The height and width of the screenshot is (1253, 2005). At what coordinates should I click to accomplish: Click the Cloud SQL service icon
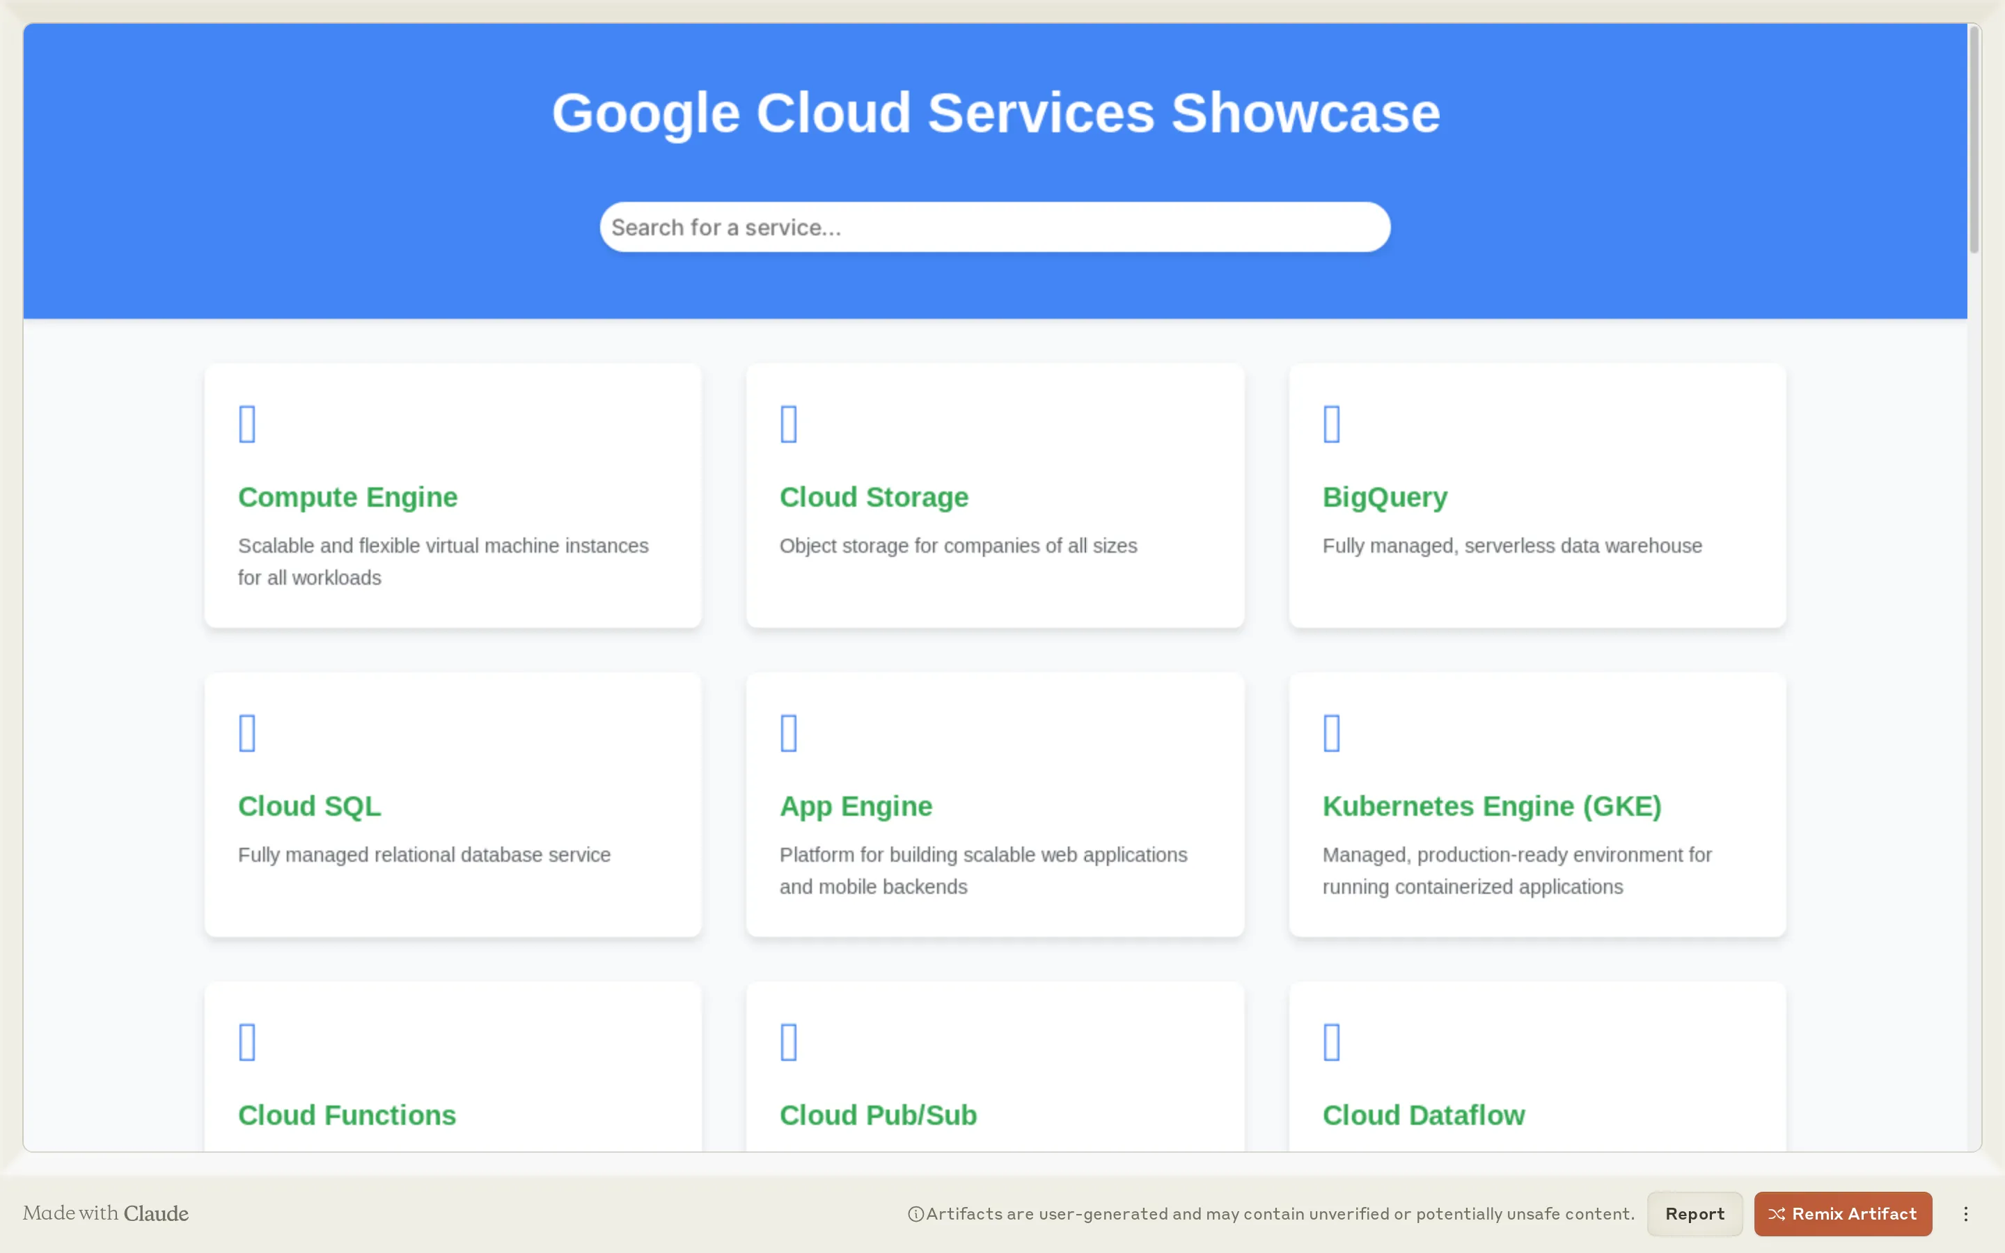(x=247, y=732)
